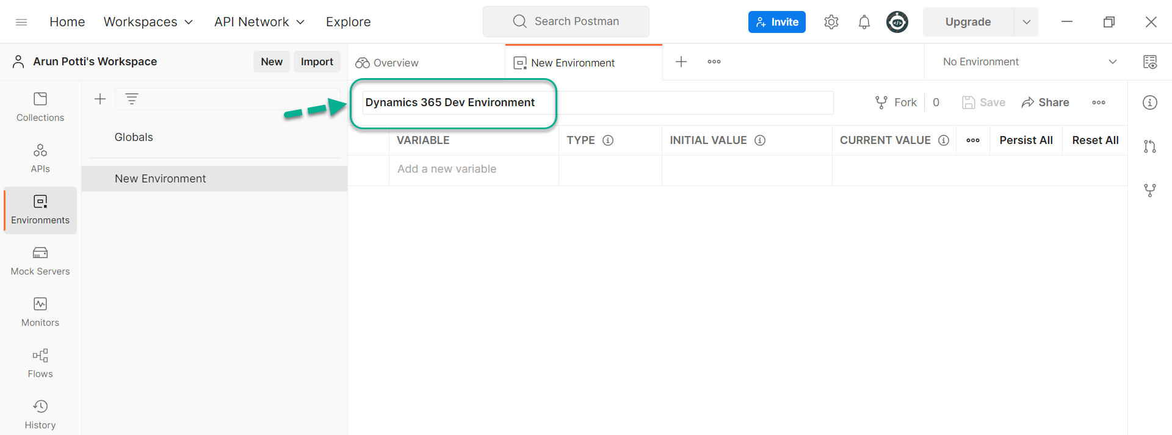Select New Environment in the list
The height and width of the screenshot is (435, 1172).
[x=214, y=179]
